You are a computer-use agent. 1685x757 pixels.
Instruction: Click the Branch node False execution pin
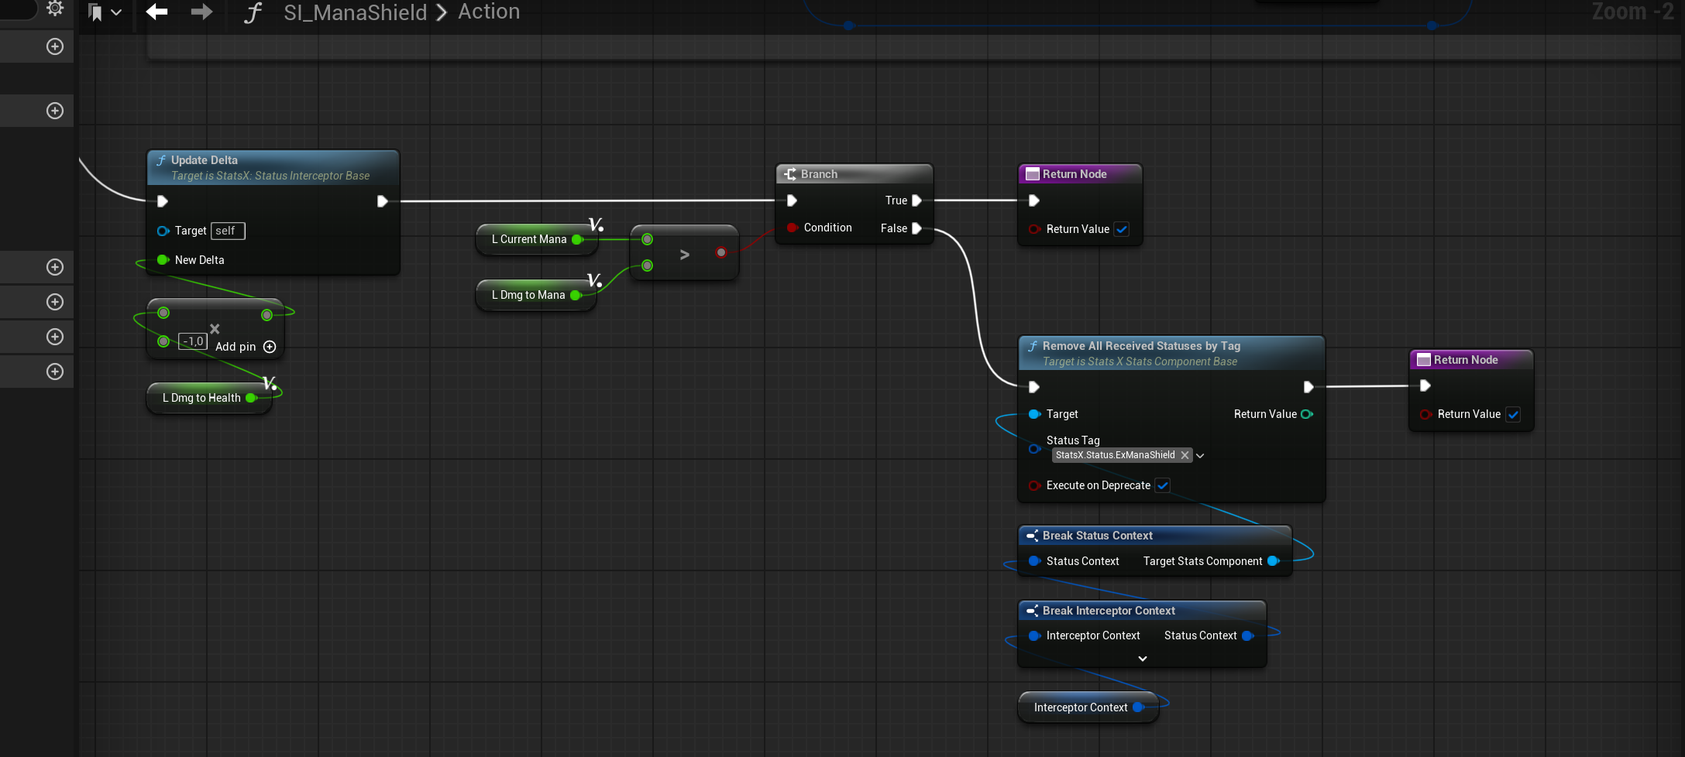[916, 228]
